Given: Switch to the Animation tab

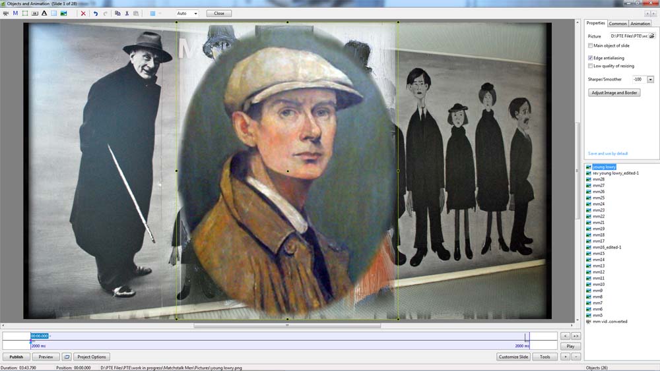Looking at the screenshot, I should click(640, 24).
